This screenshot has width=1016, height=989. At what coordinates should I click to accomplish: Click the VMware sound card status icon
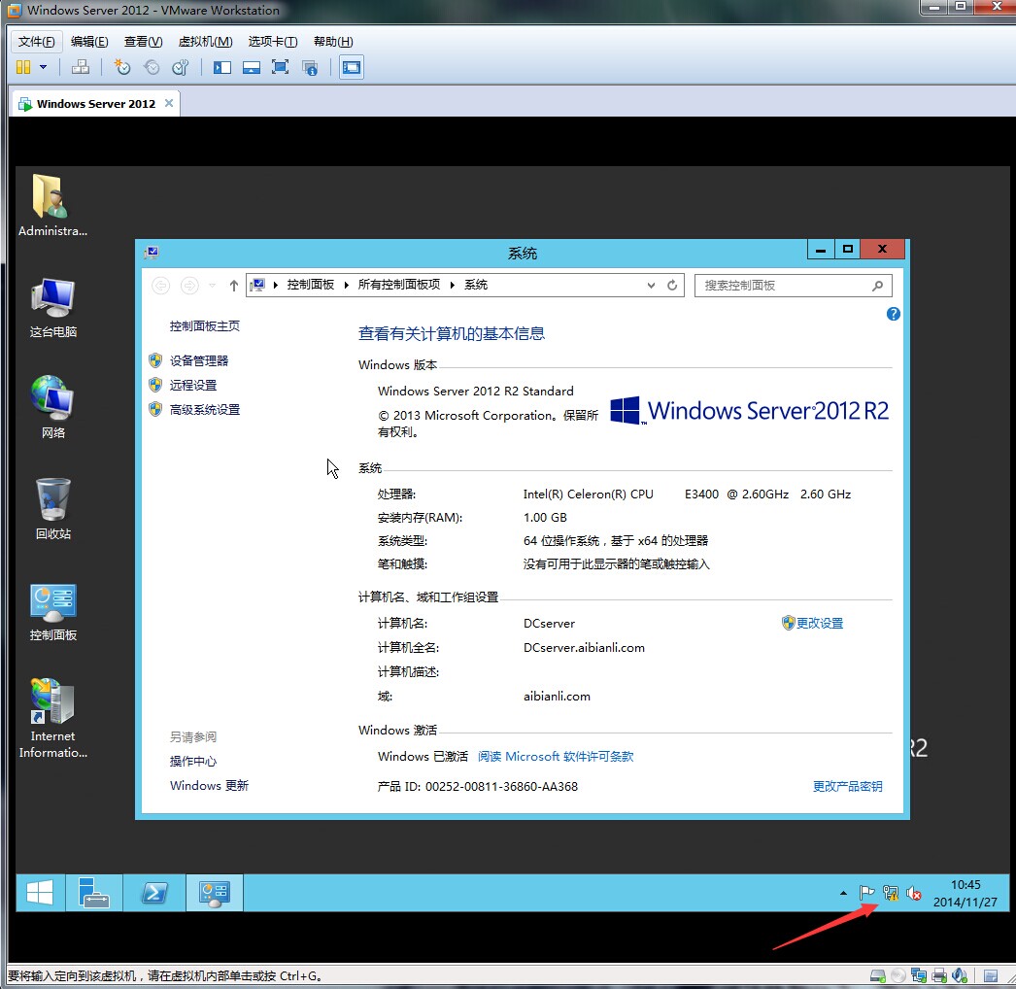coord(960,975)
